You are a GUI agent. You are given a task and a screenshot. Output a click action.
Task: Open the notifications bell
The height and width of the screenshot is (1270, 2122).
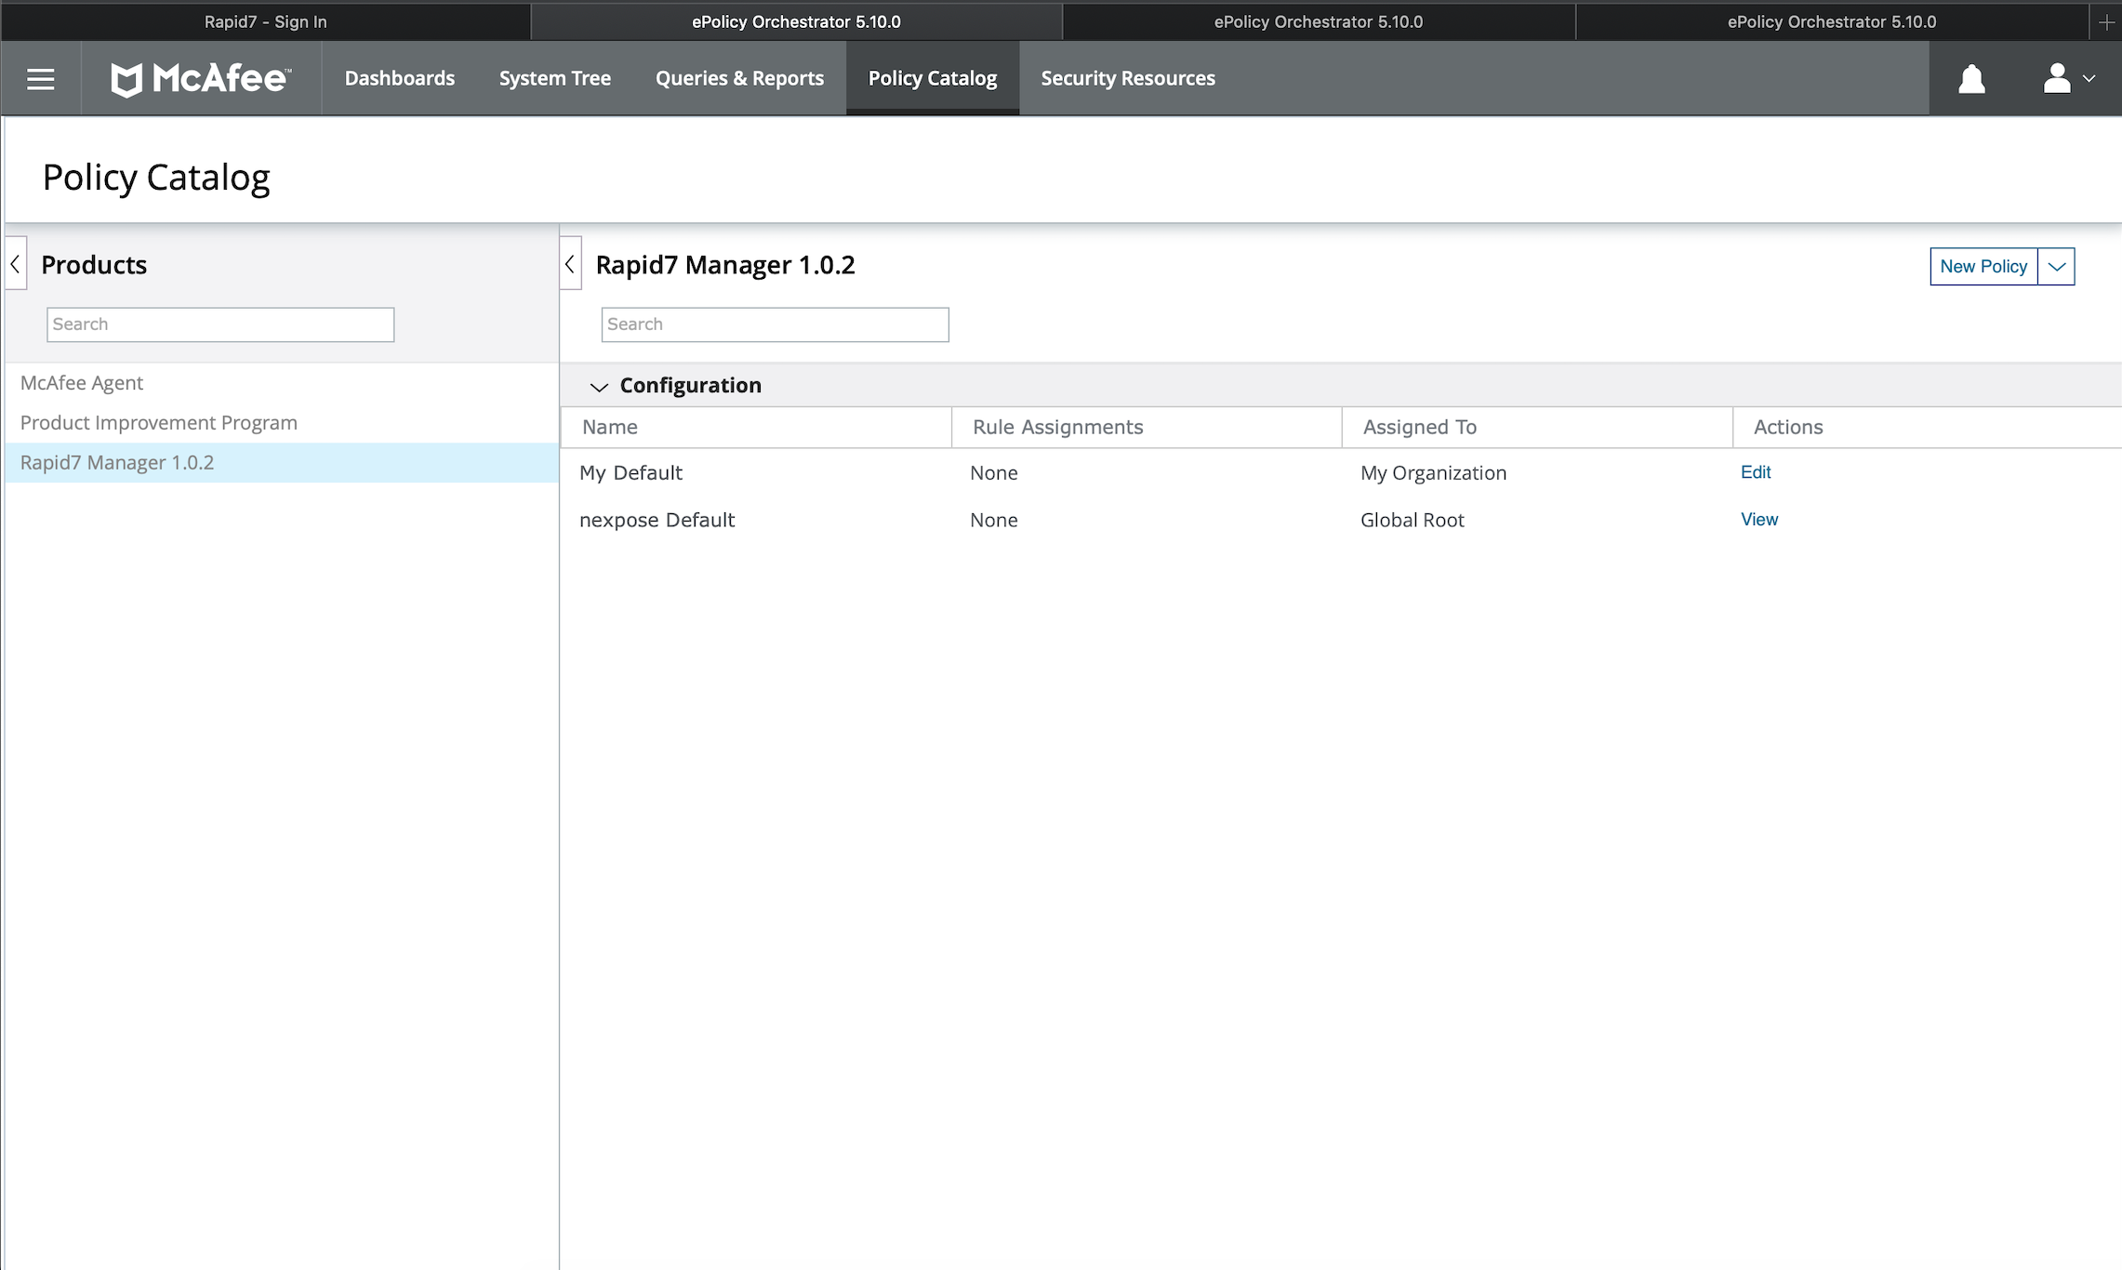[1970, 79]
